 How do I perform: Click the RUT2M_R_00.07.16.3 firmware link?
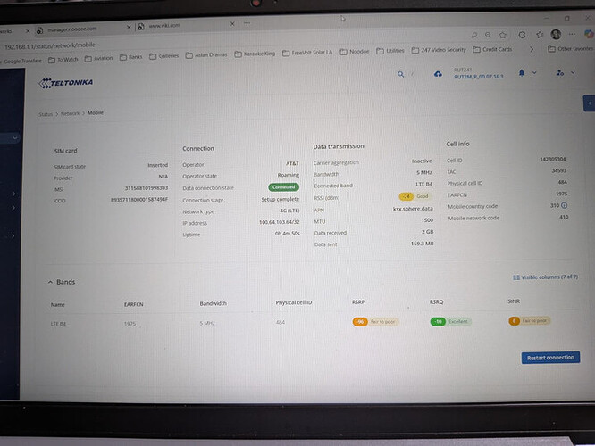click(480, 78)
